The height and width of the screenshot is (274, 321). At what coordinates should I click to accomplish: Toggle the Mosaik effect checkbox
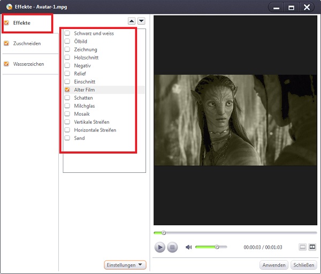(67, 114)
